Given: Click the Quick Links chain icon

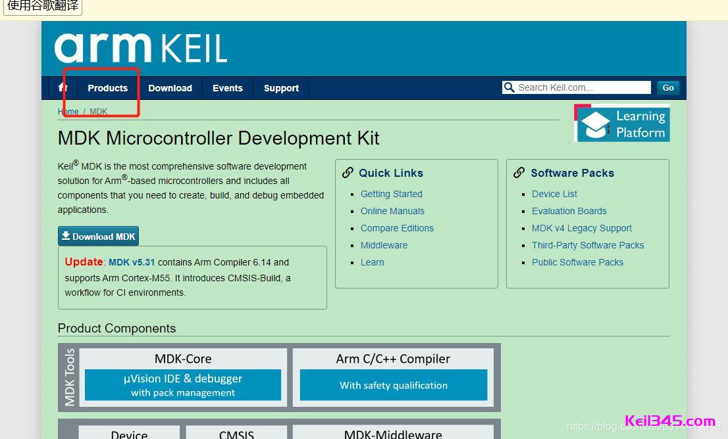Looking at the screenshot, I should pyautogui.click(x=348, y=173).
